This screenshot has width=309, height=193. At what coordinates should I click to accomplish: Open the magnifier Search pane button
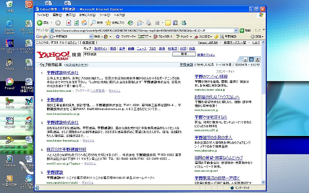pyautogui.click(x=97, y=23)
